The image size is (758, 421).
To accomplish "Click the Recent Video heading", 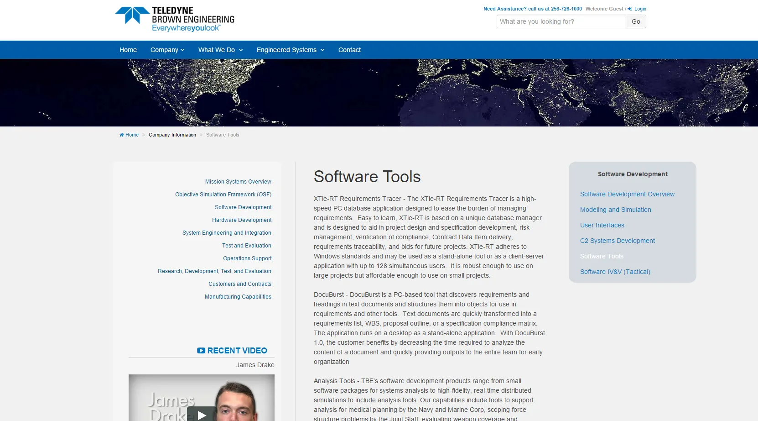I will coord(237,351).
